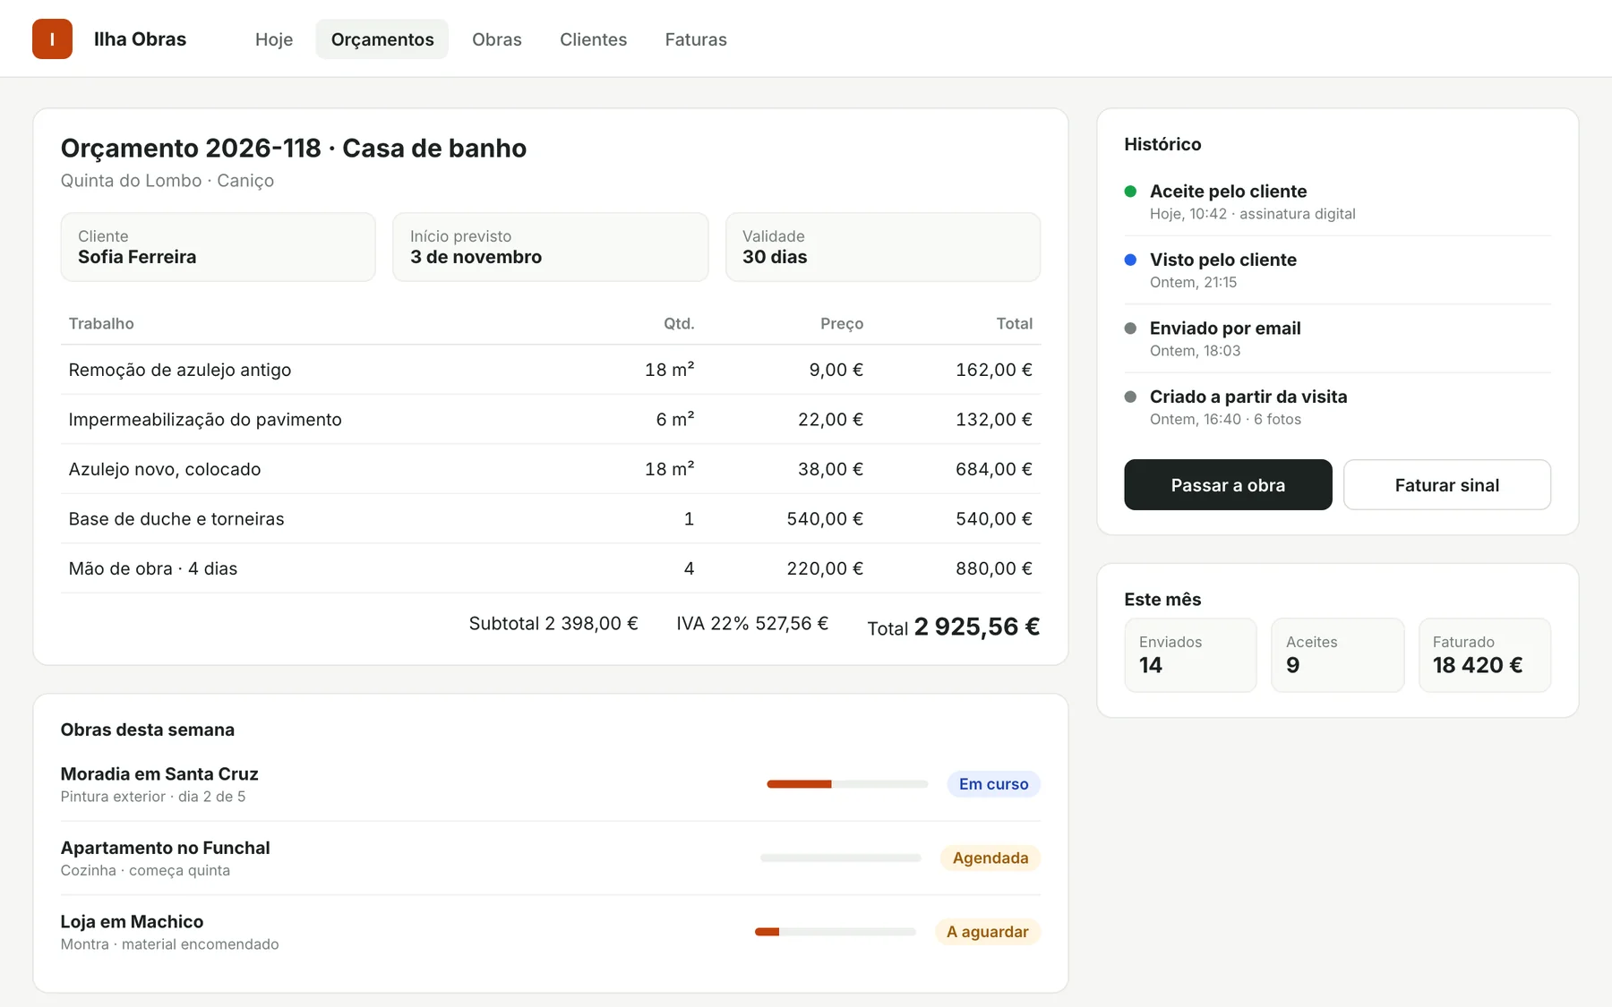Open the Cliente Sofia Ferreira card
The height and width of the screenshot is (1007, 1612).
pos(219,247)
